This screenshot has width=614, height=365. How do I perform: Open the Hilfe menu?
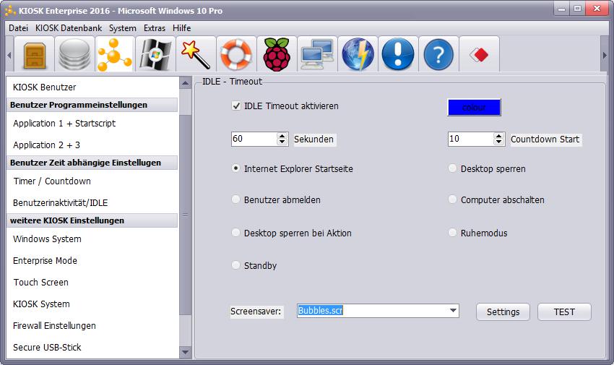click(x=182, y=28)
